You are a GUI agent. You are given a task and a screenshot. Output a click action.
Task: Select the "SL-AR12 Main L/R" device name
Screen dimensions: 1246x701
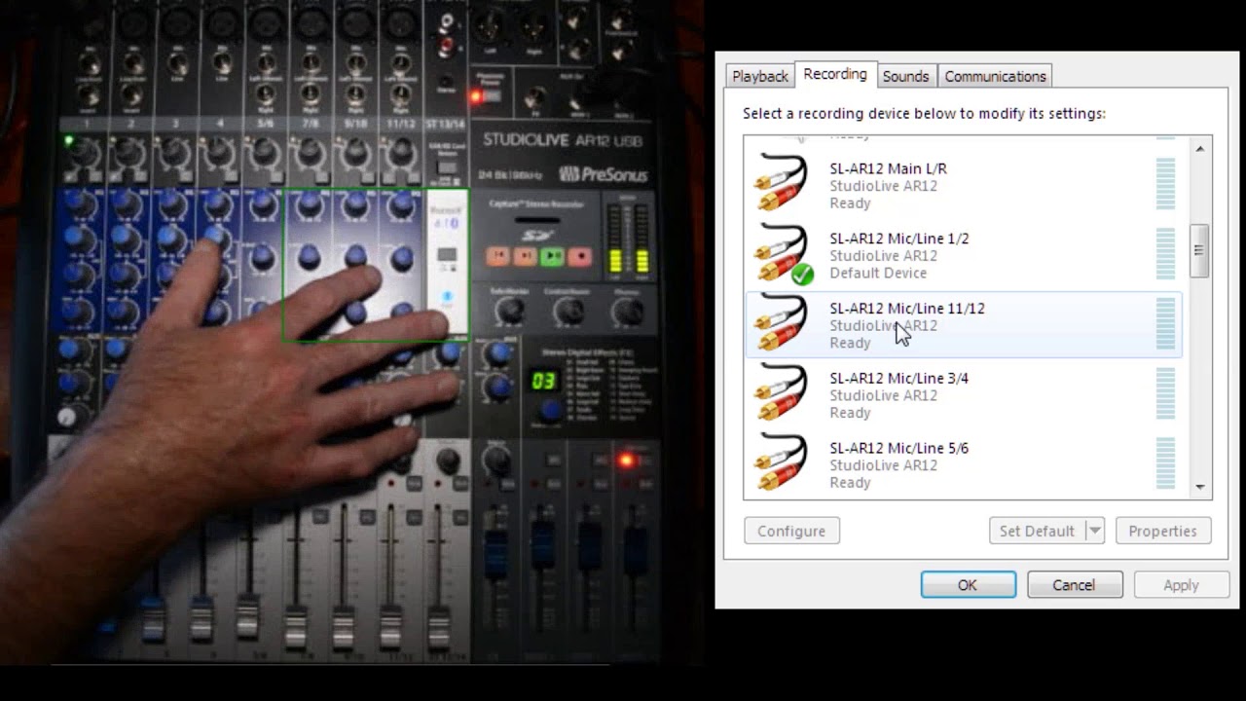[888, 168]
